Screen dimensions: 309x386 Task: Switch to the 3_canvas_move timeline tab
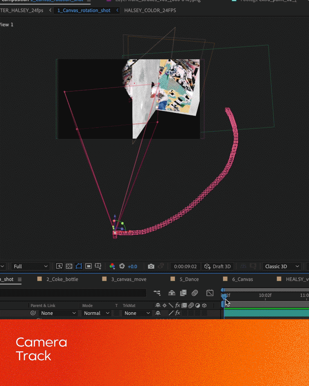click(x=129, y=279)
